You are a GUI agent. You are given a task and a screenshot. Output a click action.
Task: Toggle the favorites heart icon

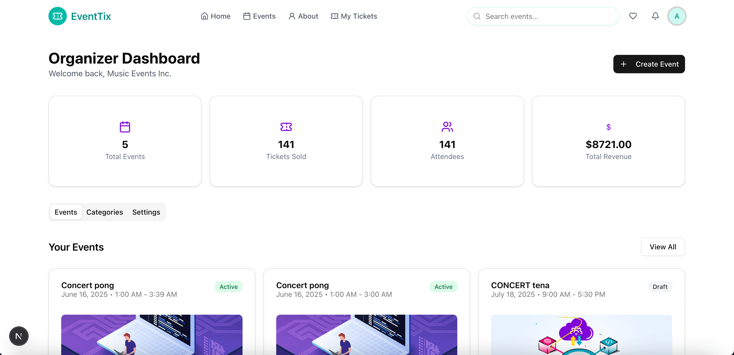pos(633,16)
